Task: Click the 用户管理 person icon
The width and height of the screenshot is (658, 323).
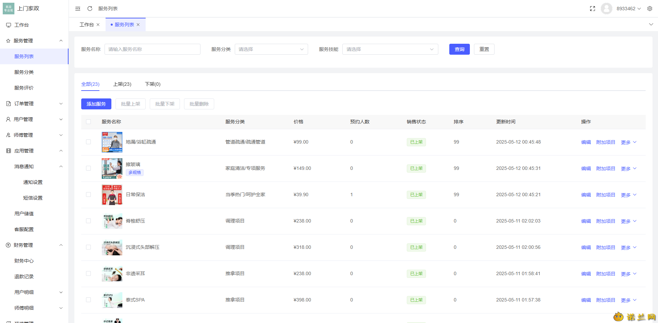Action: coord(8,119)
